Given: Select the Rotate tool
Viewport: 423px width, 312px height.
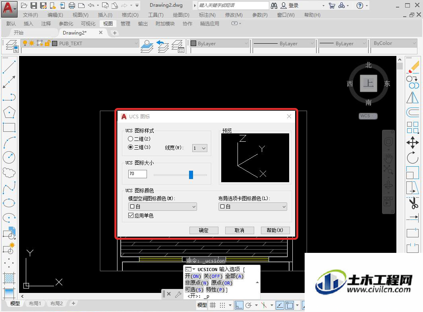Looking at the screenshot, I should [413, 158].
